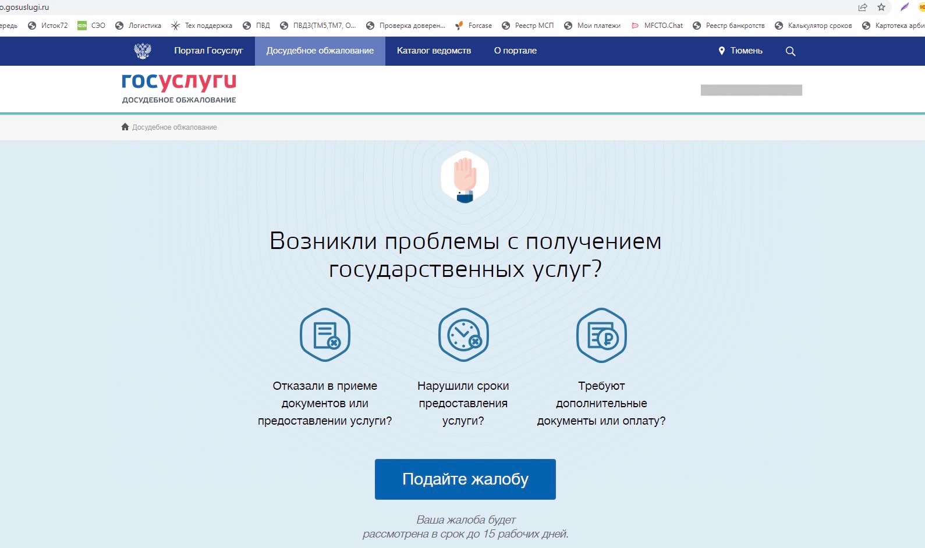Click the home icon in breadcrumb
This screenshot has height=548, width=925.
pos(125,127)
